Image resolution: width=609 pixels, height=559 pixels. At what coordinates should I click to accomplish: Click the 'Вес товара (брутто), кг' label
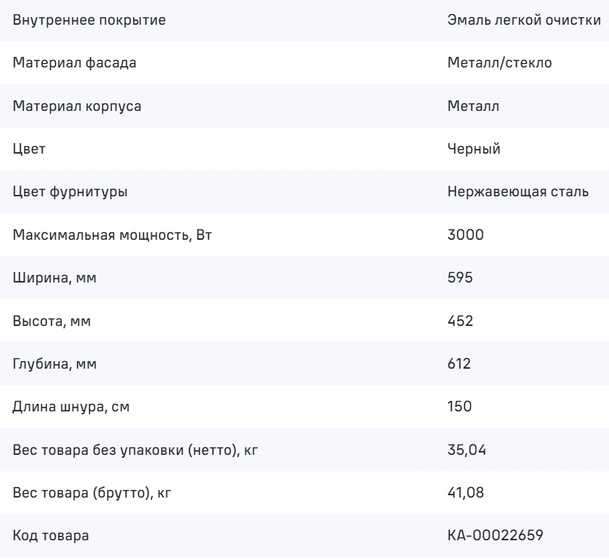[97, 494]
